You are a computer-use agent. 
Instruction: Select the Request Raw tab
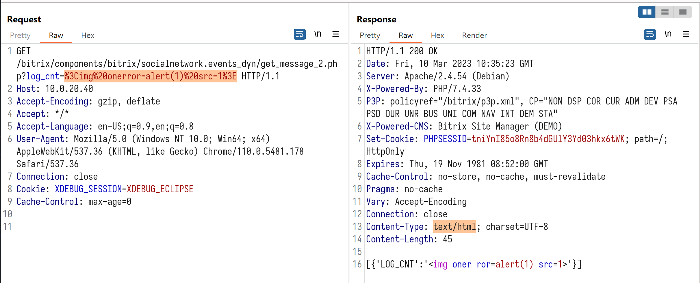56,36
